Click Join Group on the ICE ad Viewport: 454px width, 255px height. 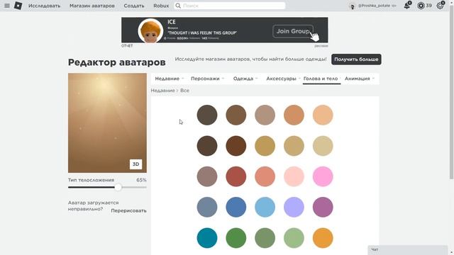[293, 31]
